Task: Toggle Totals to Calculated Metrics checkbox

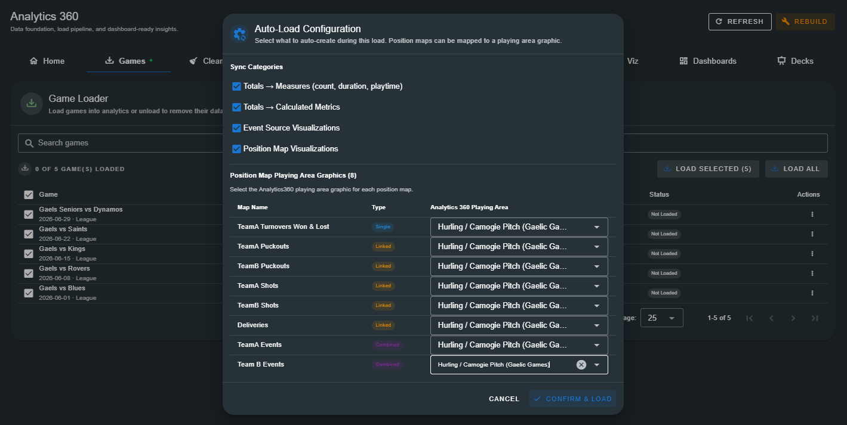Action: click(236, 107)
